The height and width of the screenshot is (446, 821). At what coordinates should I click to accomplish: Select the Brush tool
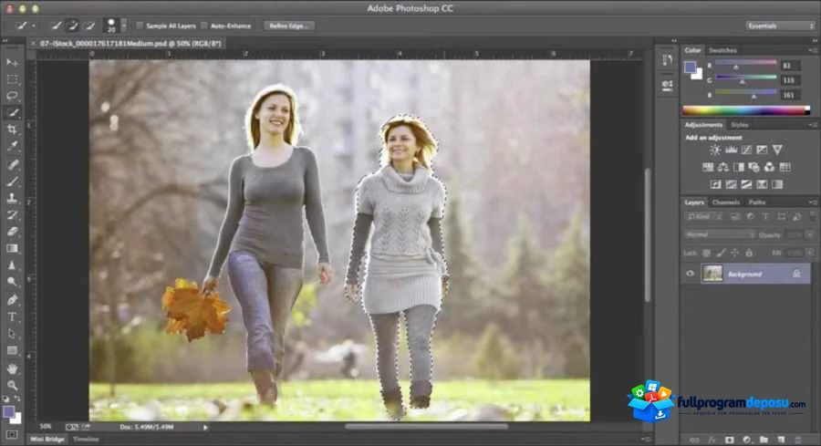coord(12,182)
